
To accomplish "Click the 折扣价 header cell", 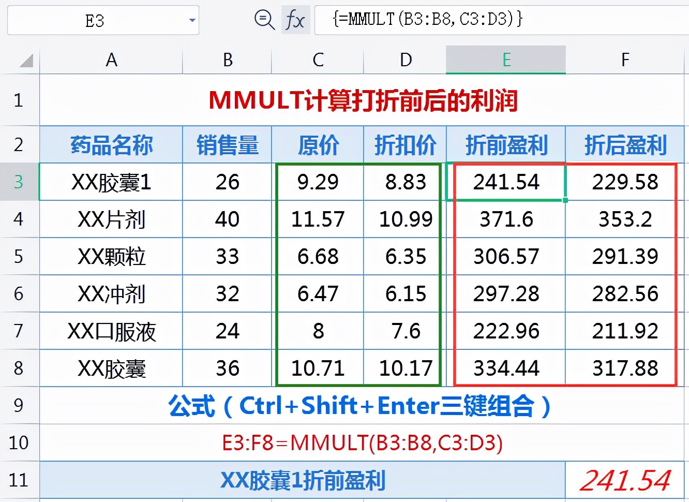I will (405, 144).
